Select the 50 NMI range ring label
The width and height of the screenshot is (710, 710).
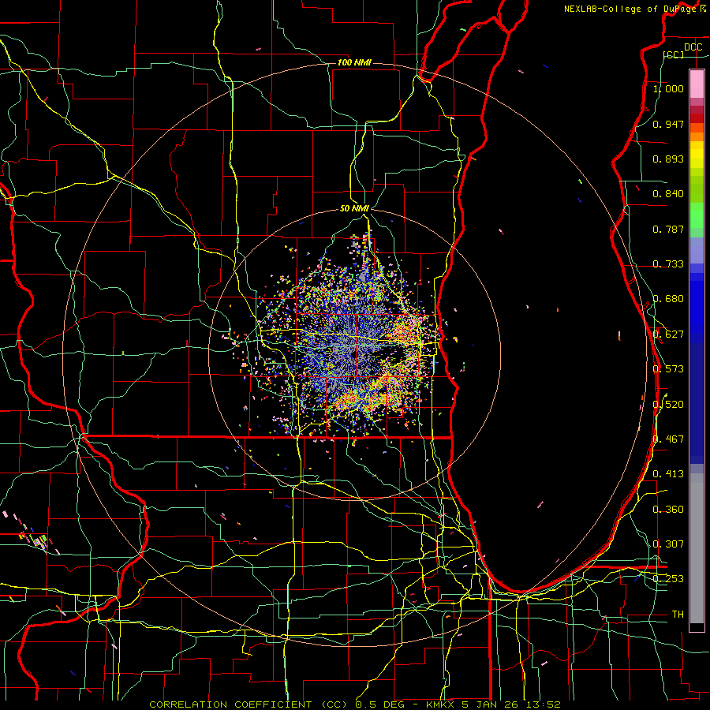point(354,208)
